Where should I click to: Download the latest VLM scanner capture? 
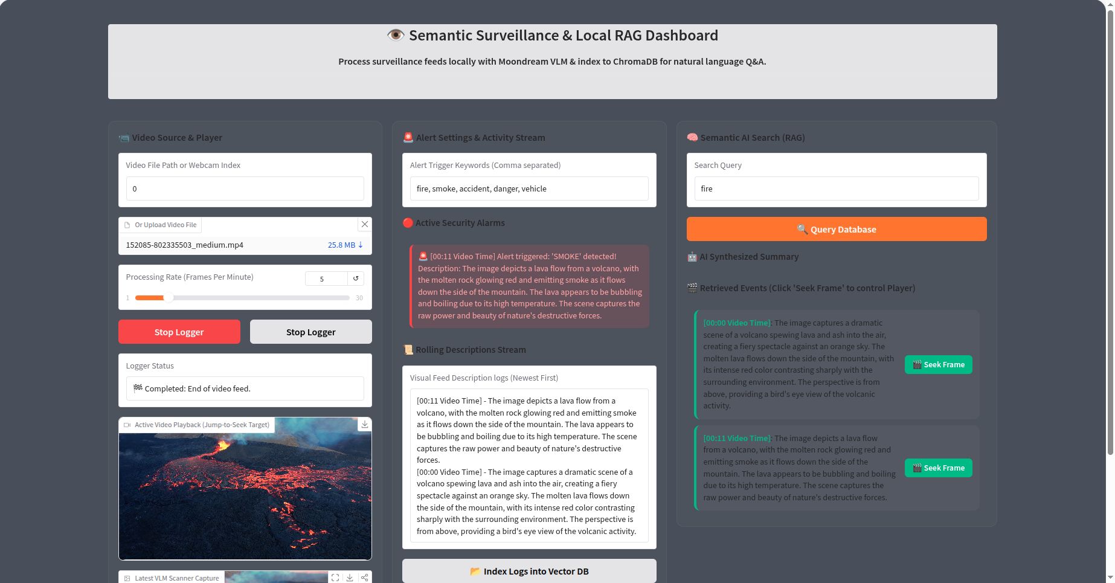click(350, 578)
